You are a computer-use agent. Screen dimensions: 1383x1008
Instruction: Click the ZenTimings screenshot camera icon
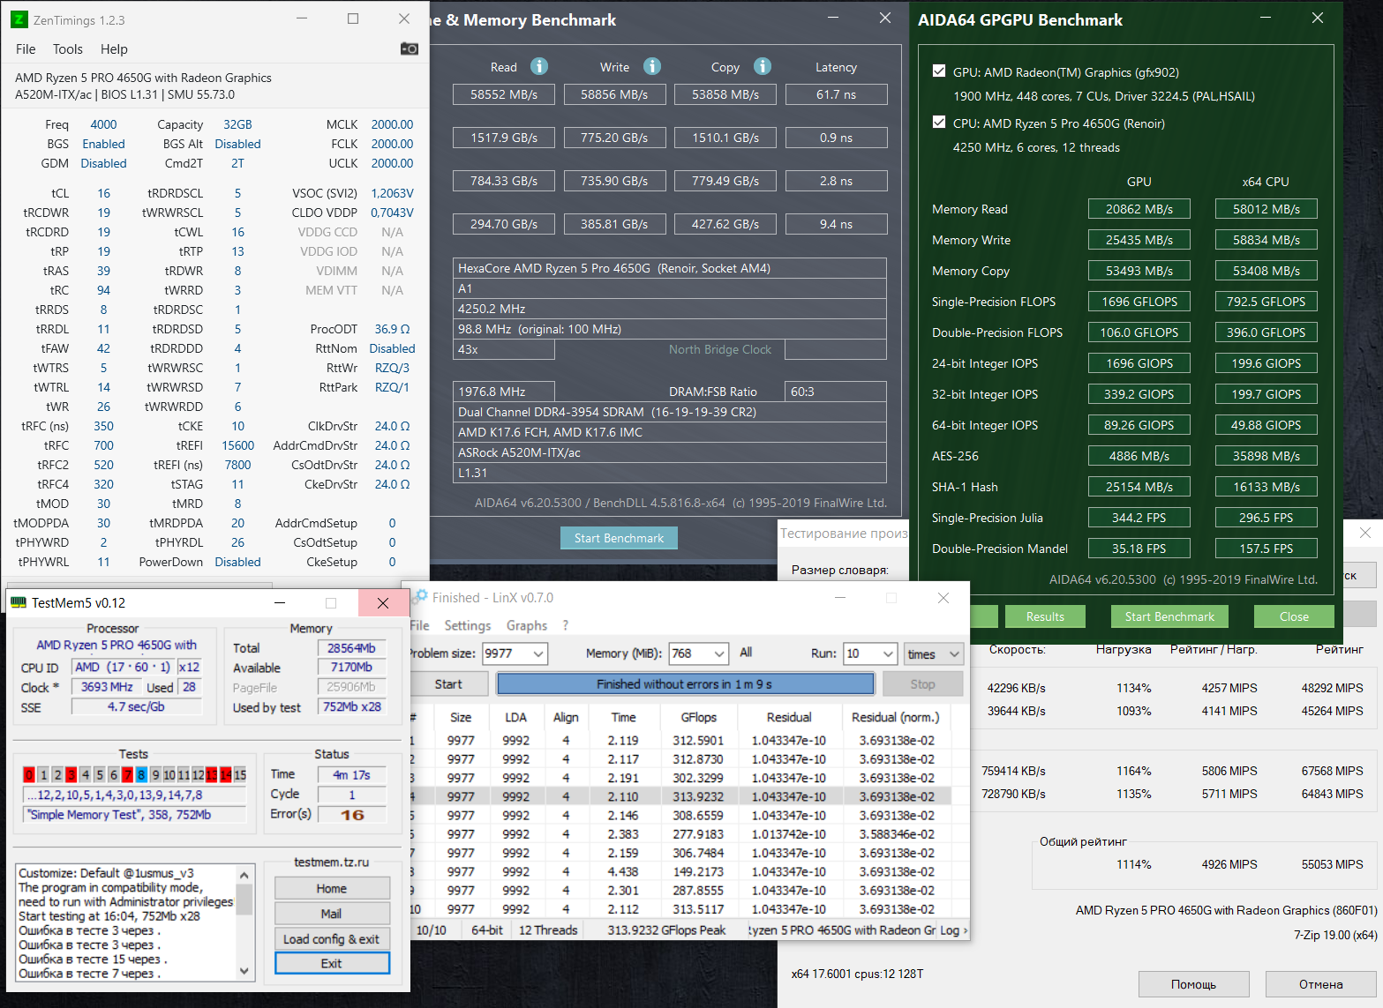[x=410, y=49]
